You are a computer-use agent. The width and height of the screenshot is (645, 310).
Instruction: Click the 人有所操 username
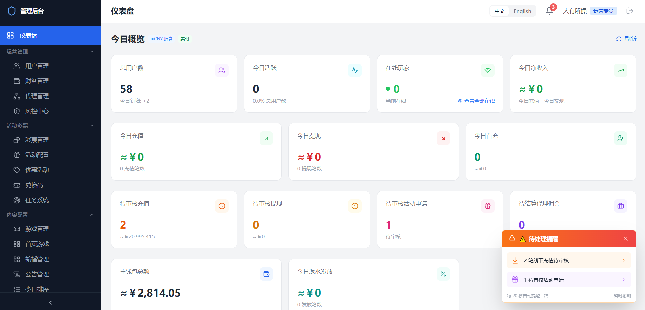tap(575, 11)
